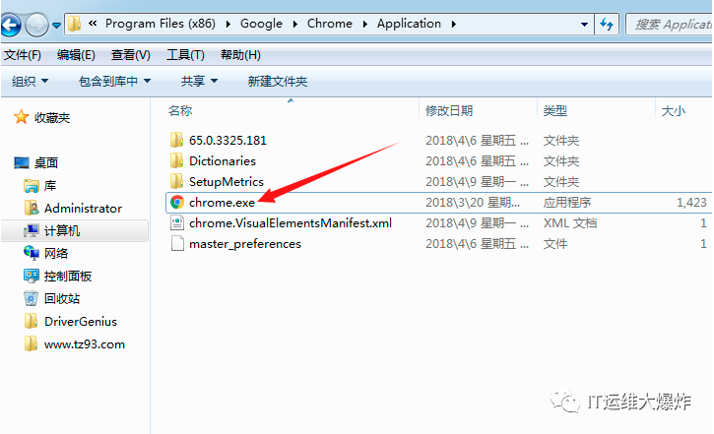Select 桌面 in the navigation pane
714x434 pixels.
[46, 162]
